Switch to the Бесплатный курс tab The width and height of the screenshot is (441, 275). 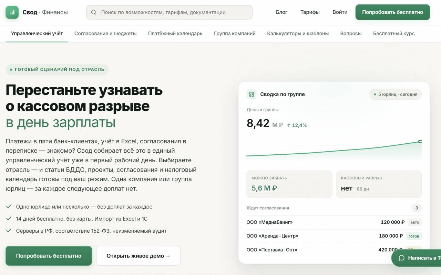(394, 34)
